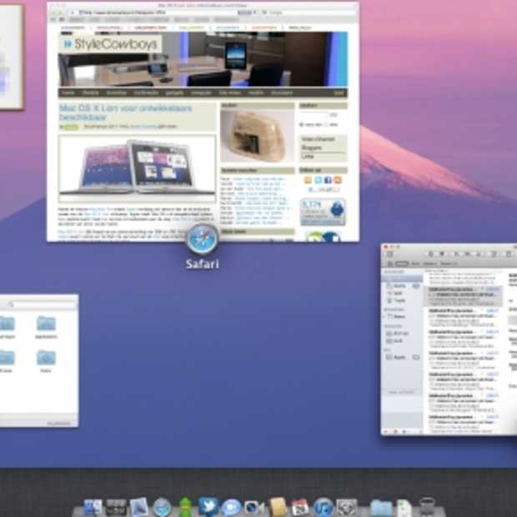Launch FaceTime from the Dock
Screen dimensions: 517x517
pyautogui.click(x=254, y=508)
